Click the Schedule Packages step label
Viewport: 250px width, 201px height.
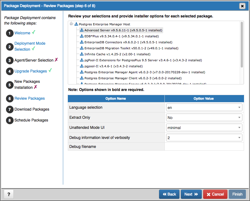coord(31,120)
